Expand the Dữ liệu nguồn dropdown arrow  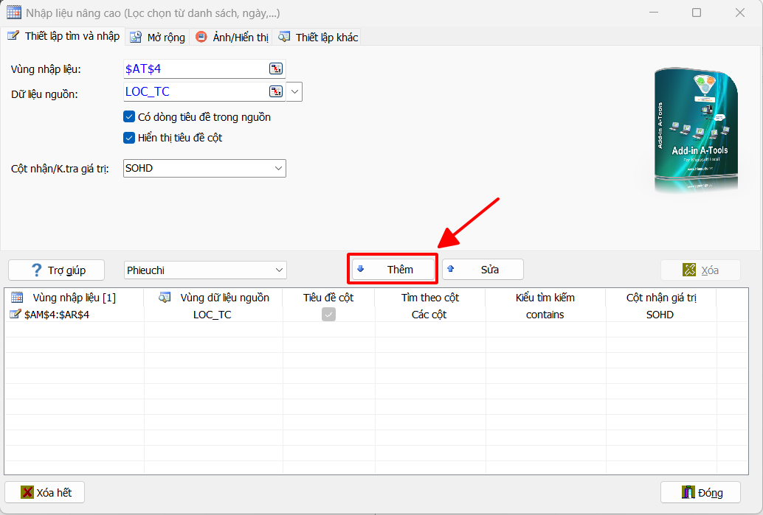click(x=294, y=91)
